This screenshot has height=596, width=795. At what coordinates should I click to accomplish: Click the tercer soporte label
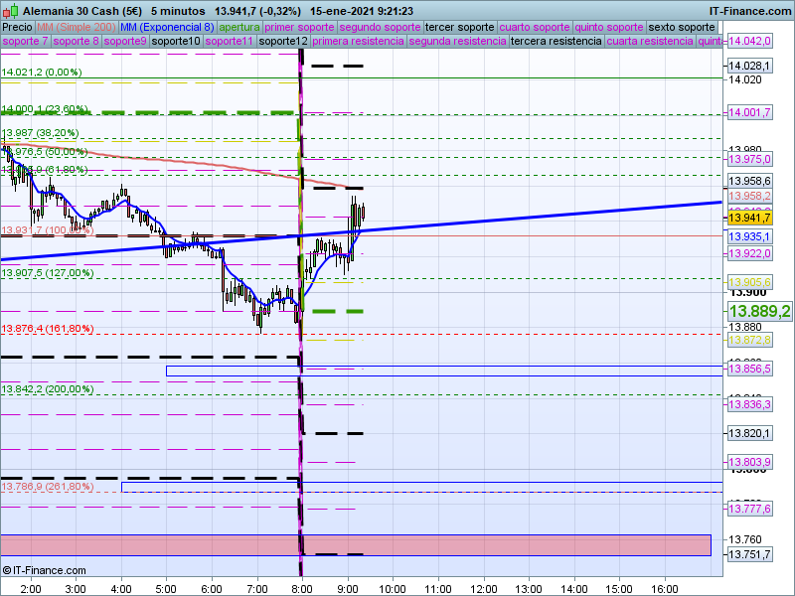click(460, 27)
